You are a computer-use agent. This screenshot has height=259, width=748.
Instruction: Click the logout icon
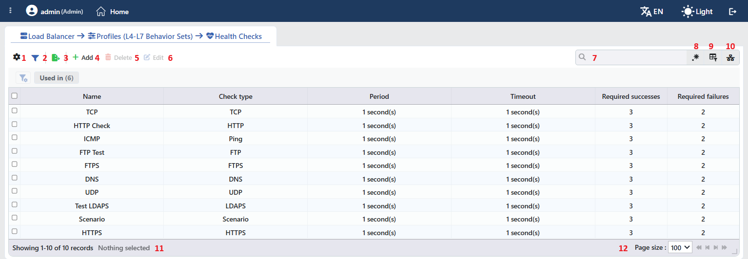tap(732, 12)
